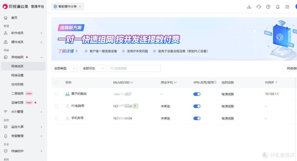
Task: Click the shield icon for 终端防护
Action: 6,151
